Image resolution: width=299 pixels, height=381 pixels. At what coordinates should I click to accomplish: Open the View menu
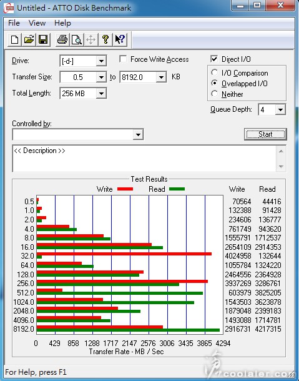coord(37,23)
